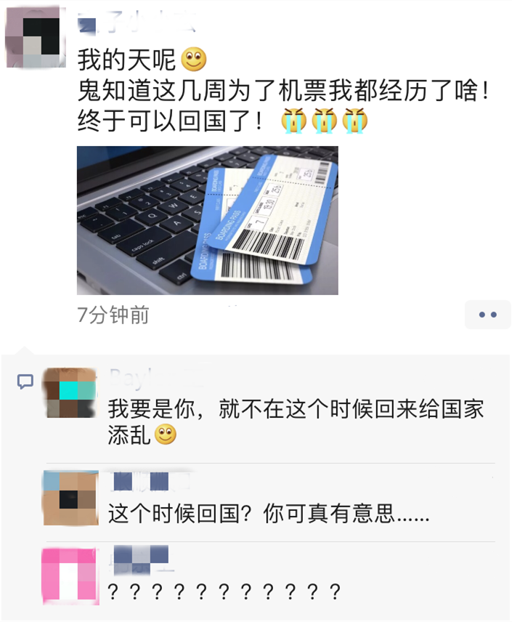The width and height of the screenshot is (512, 622).
Task: Click the comment bubble icon
Action: (25, 381)
